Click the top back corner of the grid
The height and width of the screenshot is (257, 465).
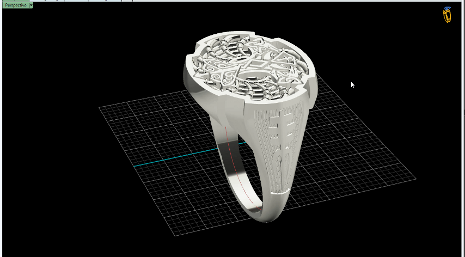click(321, 74)
